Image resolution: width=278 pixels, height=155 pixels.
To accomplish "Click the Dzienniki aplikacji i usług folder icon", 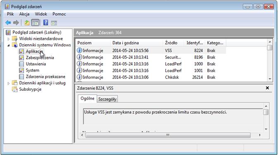I will [x=15, y=83].
